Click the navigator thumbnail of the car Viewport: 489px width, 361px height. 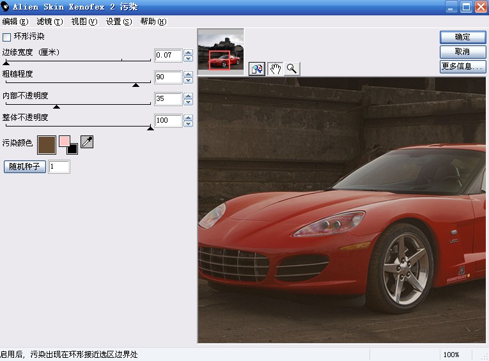221,52
